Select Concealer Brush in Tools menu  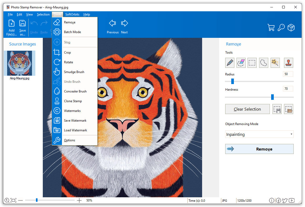click(75, 91)
